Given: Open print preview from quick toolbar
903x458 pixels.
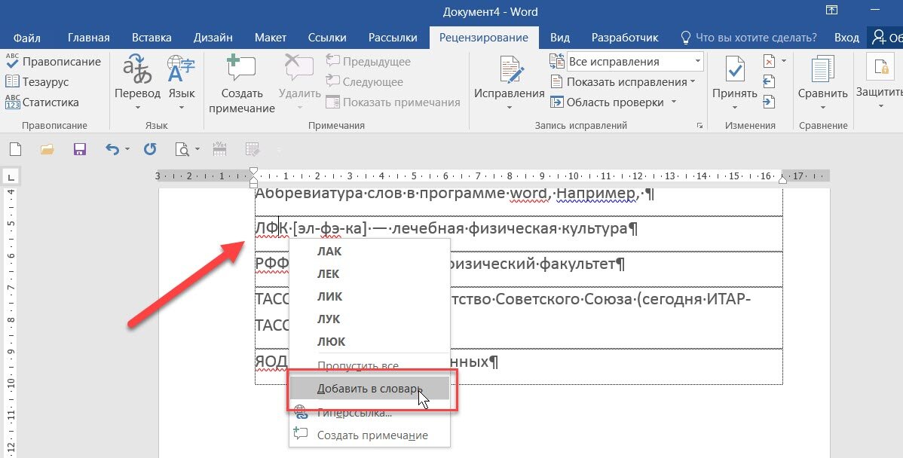Looking at the screenshot, I should click(x=182, y=150).
